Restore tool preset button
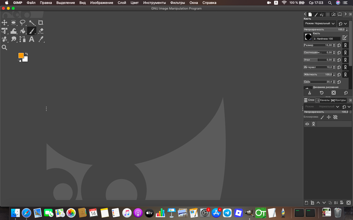This screenshot has height=220, width=353. [x=322, y=93]
